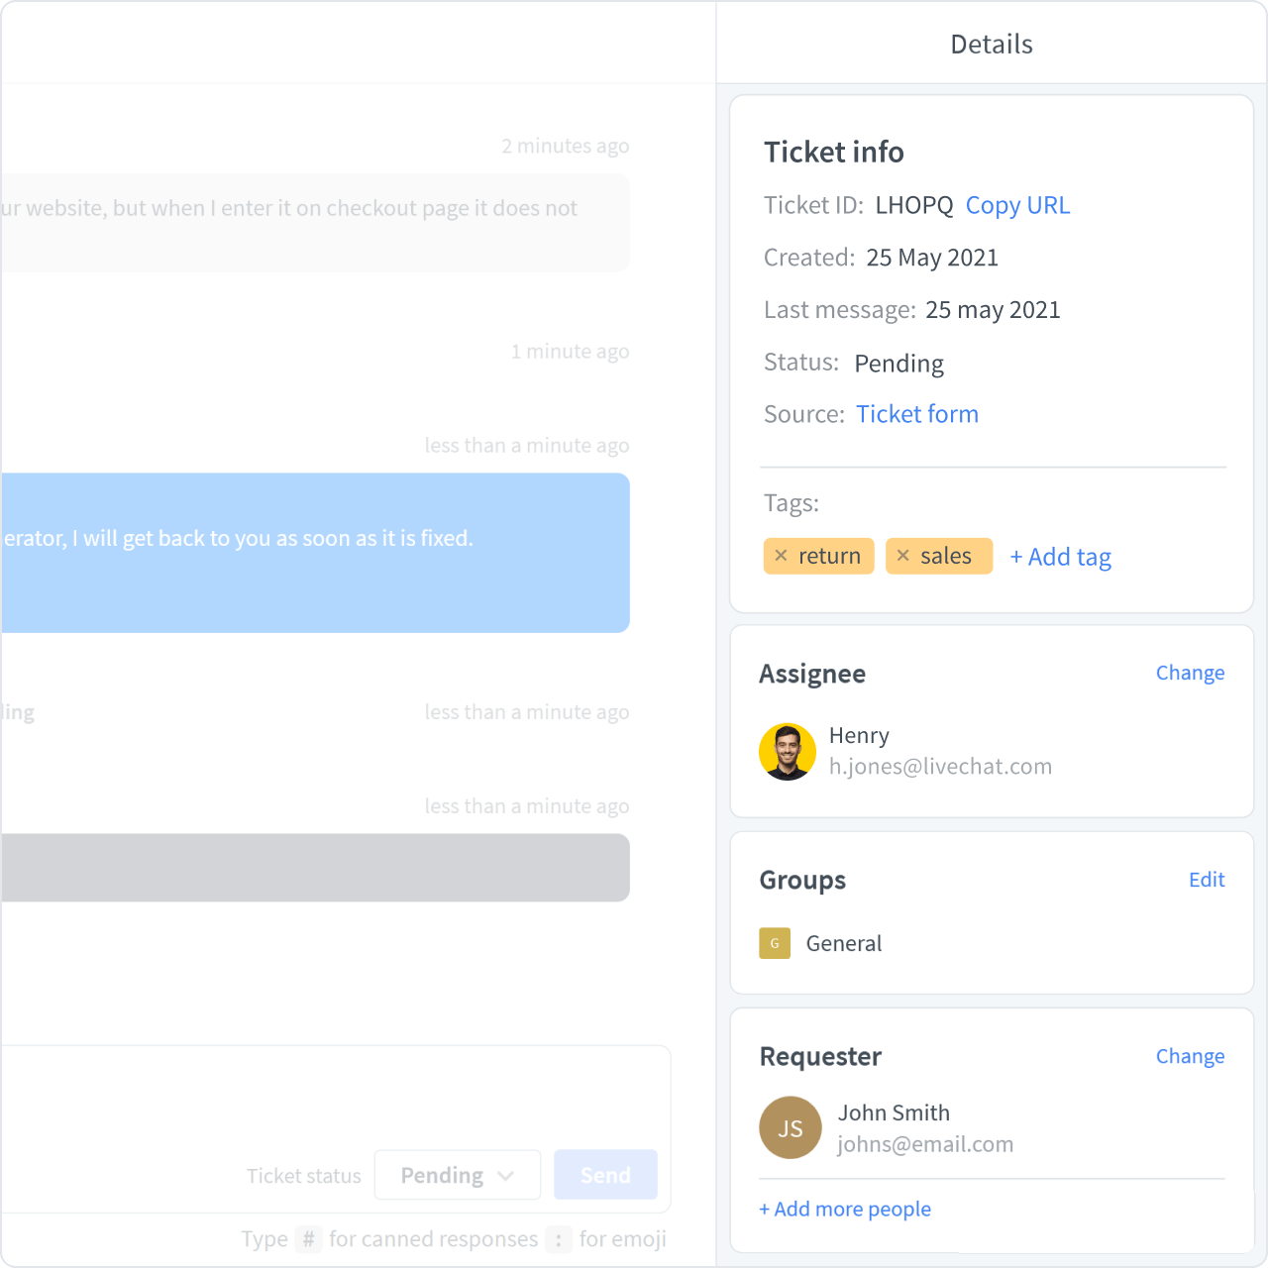Click the JS requester avatar
1268x1268 pixels.
pyautogui.click(x=790, y=1127)
